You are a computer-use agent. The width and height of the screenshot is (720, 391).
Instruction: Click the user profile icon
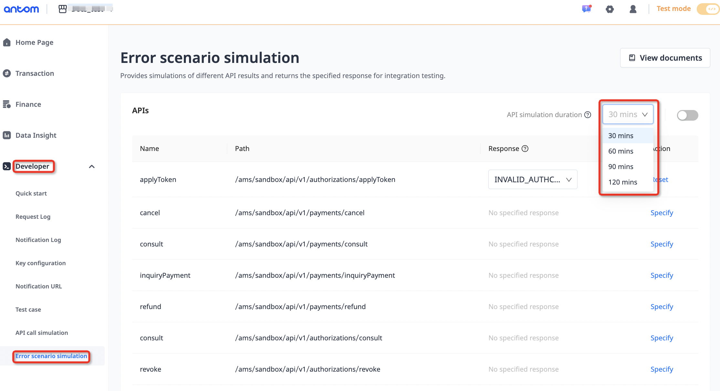point(633,9)
